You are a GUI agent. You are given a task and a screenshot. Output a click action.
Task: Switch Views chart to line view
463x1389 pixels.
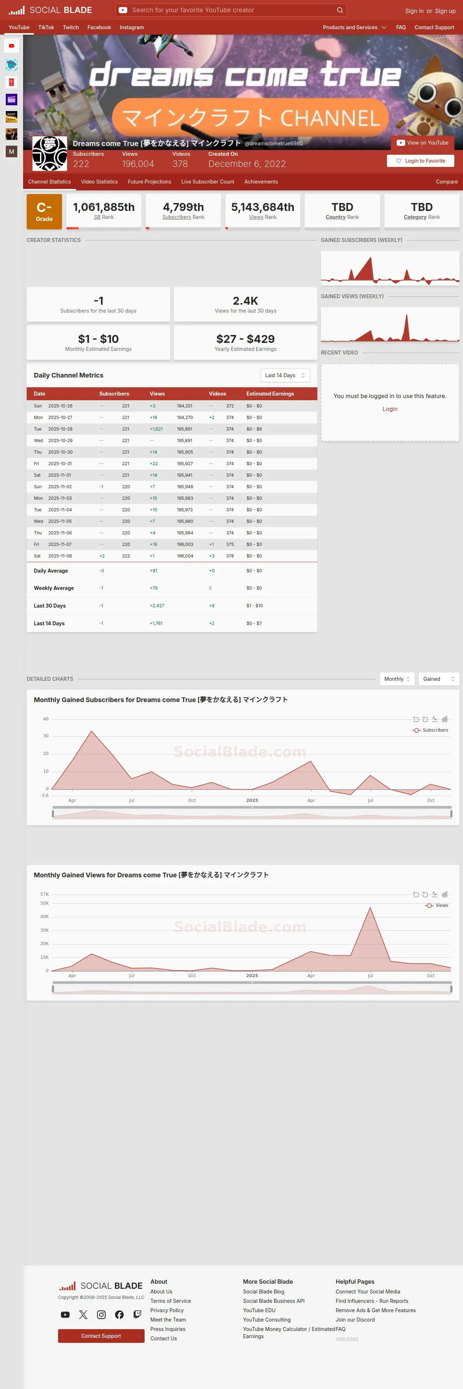click(435, 895)
